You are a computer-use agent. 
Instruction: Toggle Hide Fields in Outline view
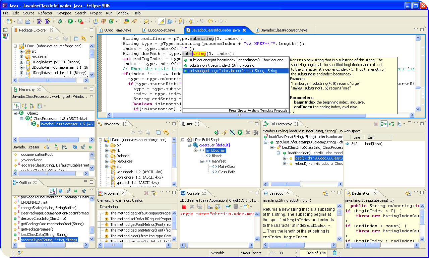[60, 191]
